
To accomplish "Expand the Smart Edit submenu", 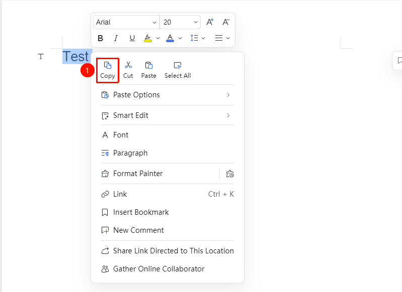I will pyautogui.click(x=168, y=115).
